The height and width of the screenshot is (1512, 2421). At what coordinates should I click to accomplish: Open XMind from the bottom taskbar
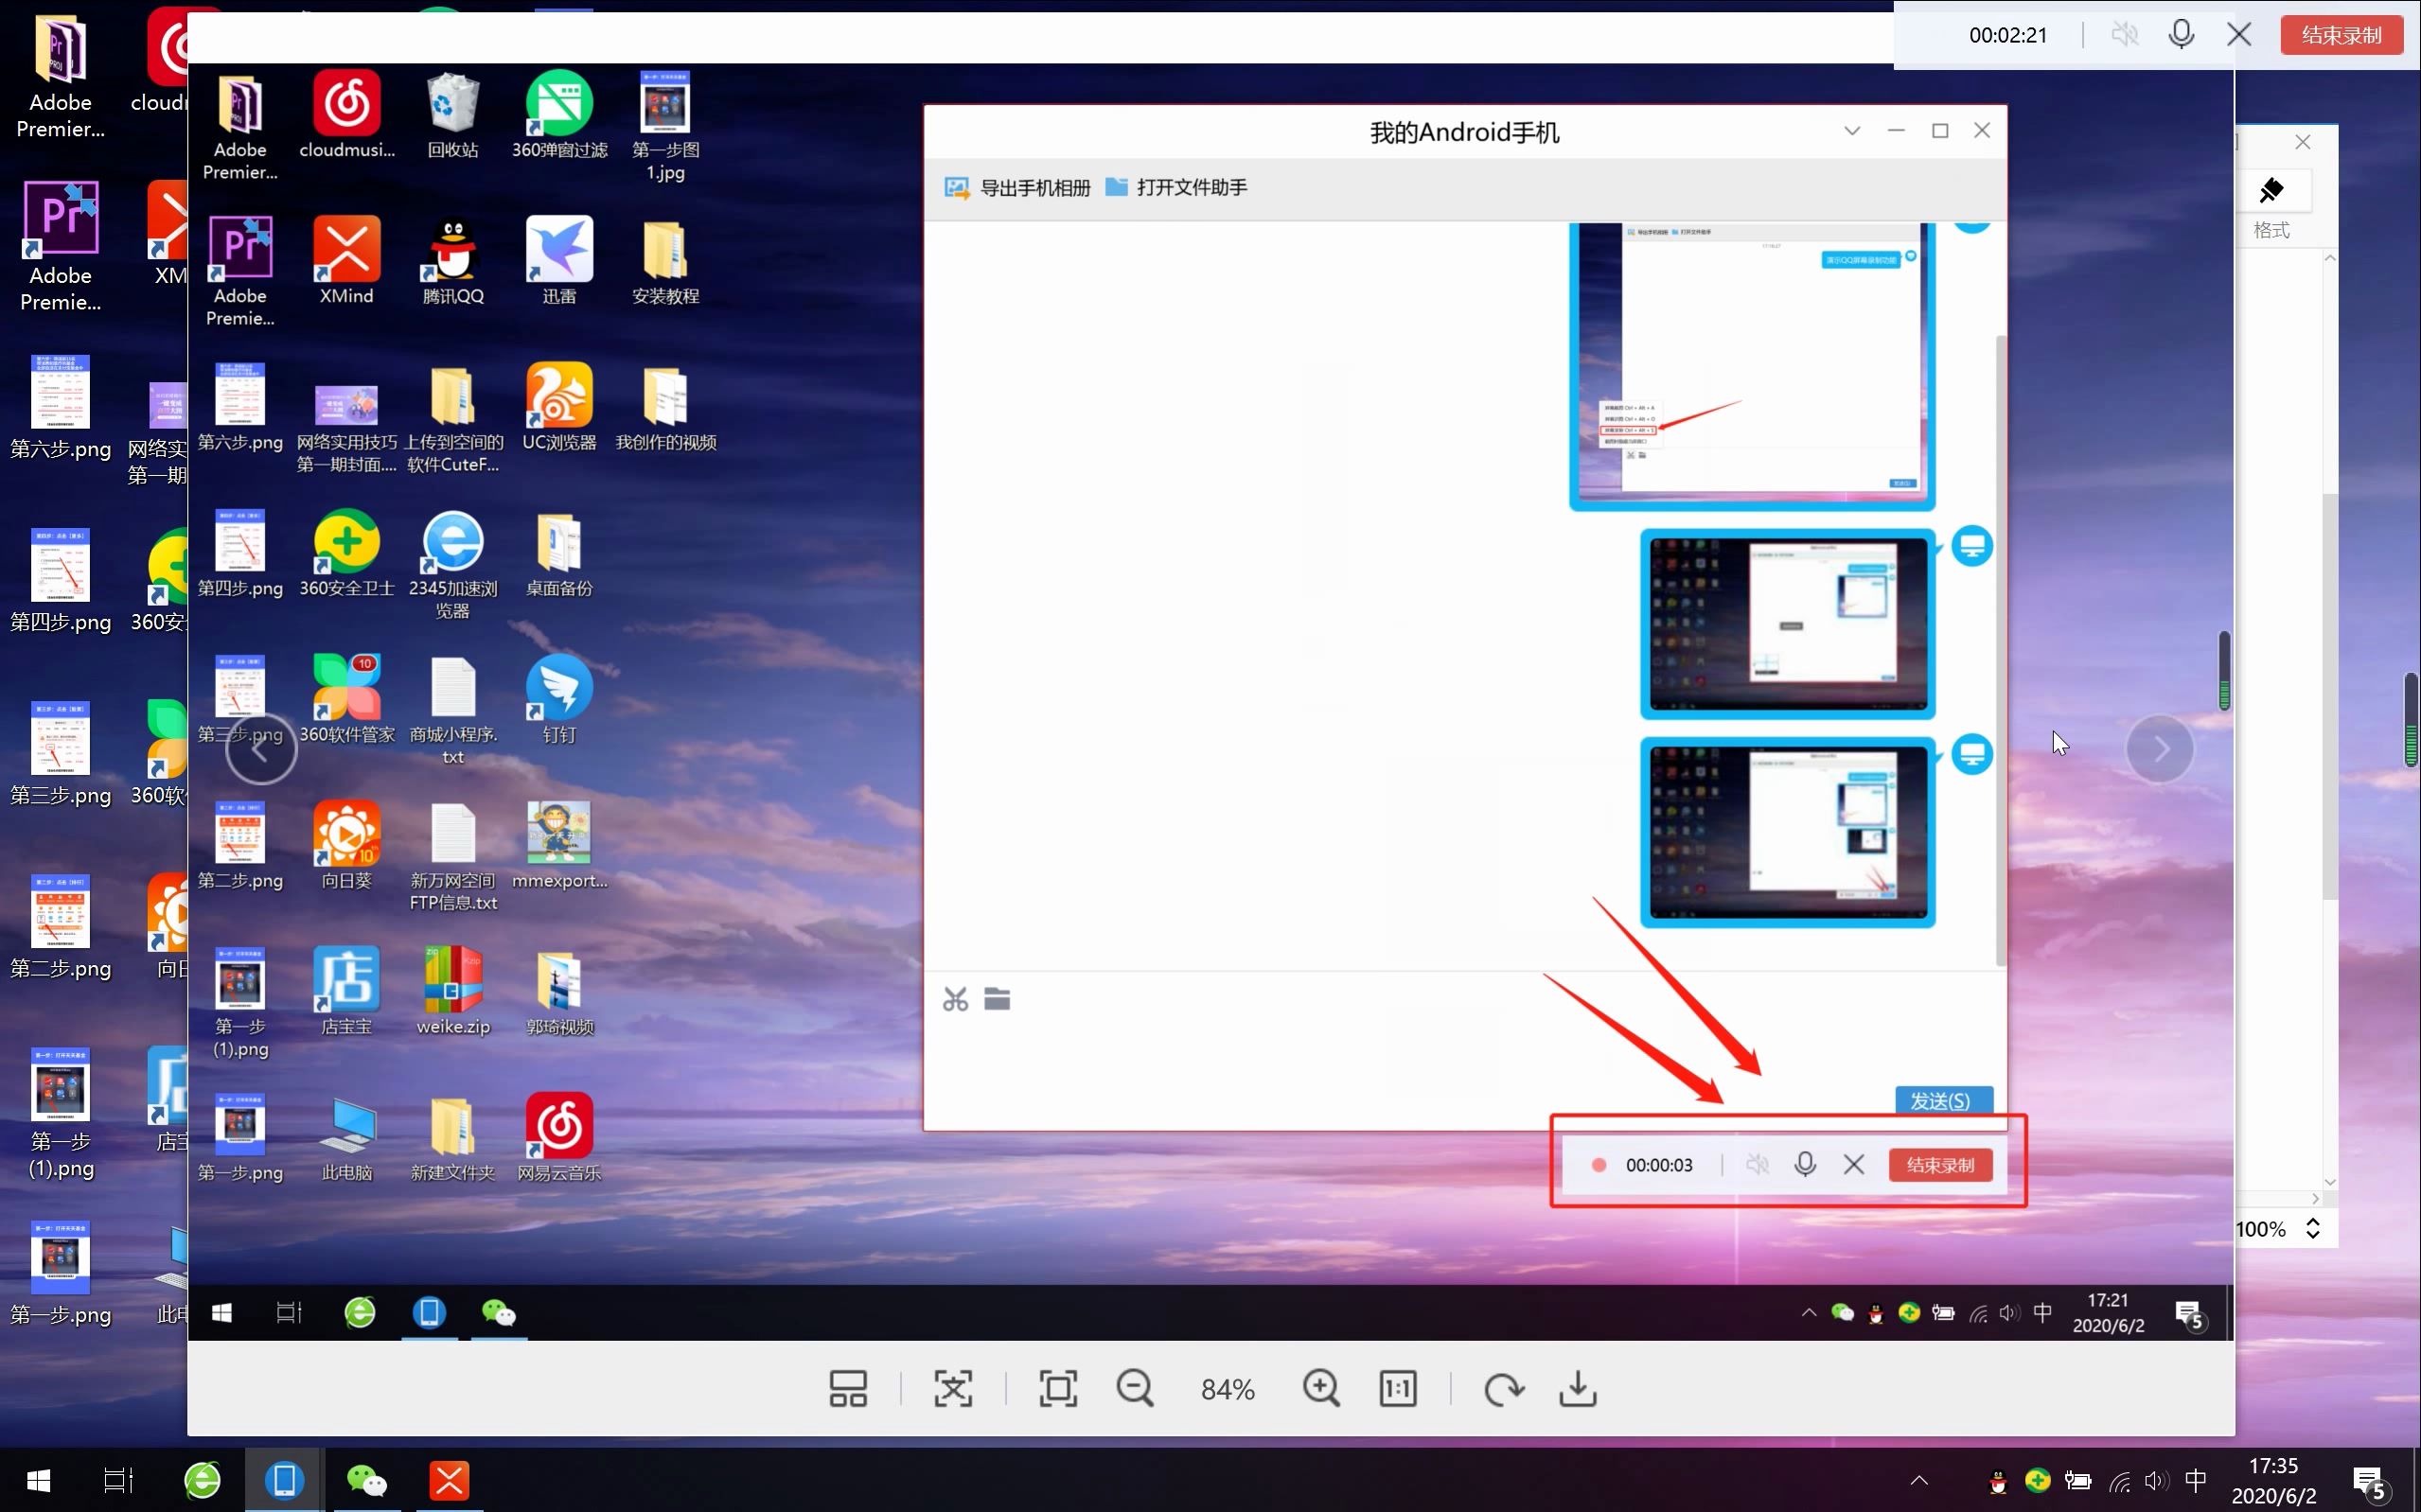(x=449, y=1480)
